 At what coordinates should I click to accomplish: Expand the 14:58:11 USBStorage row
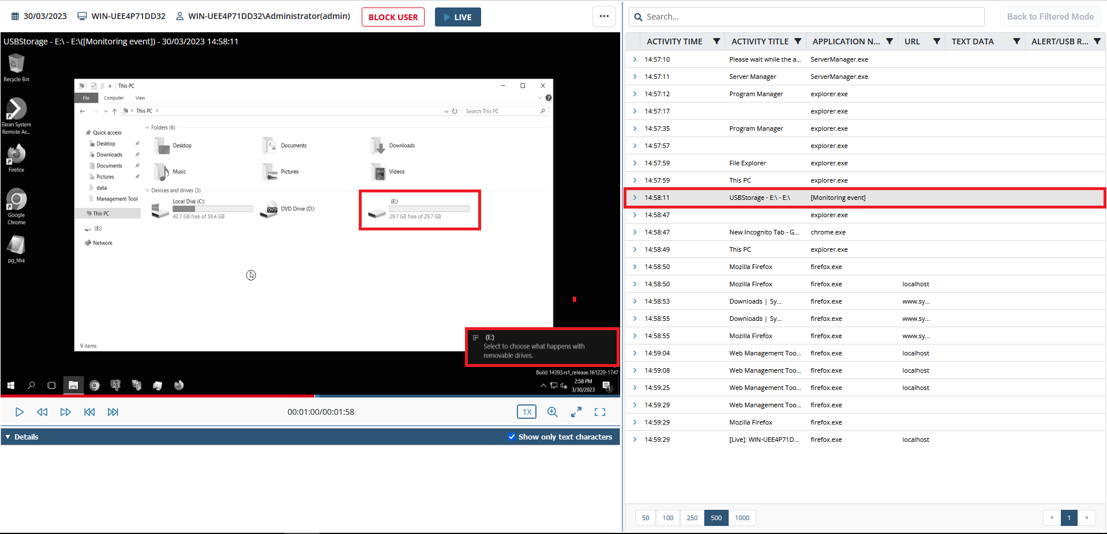click(x=635, y=198)
